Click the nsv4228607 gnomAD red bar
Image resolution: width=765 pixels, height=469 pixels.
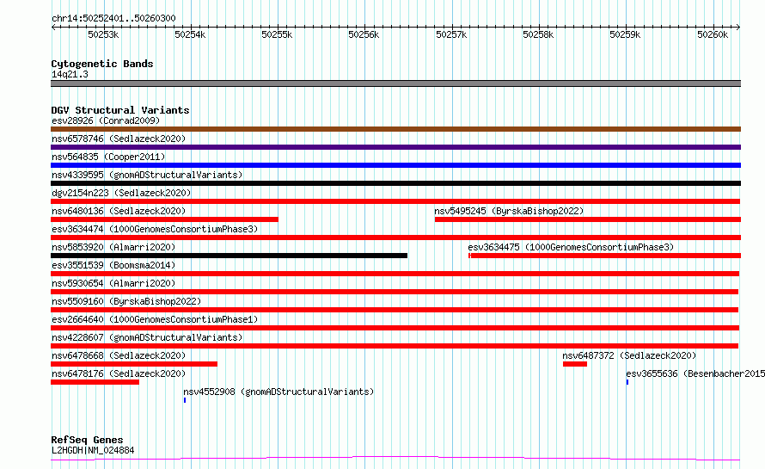(x=395, y=346)
